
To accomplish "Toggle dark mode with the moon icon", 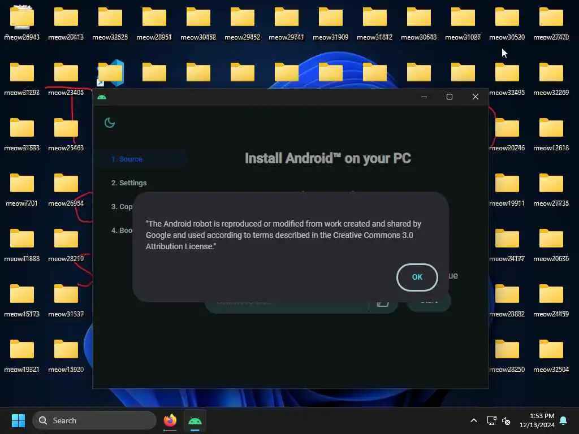I will pyautogui.click(x=110, y=123).
